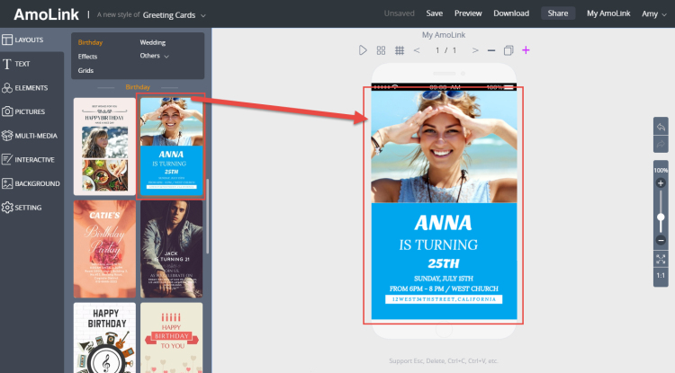Redo the last action
Screen dimensions: 675x373
pyautogui.click(x=661, y=144)
